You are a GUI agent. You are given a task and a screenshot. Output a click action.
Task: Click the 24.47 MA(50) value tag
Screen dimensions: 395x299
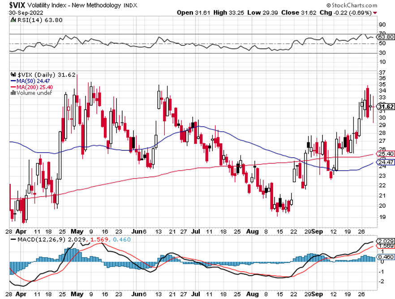tap(385, 162)
